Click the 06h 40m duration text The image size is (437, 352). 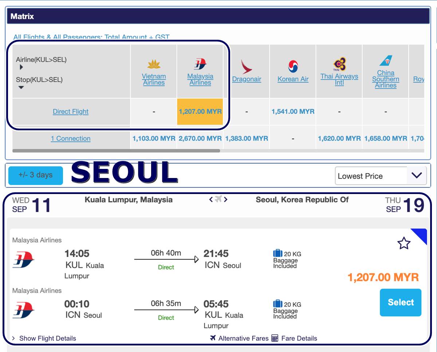(x=166, y=253)
